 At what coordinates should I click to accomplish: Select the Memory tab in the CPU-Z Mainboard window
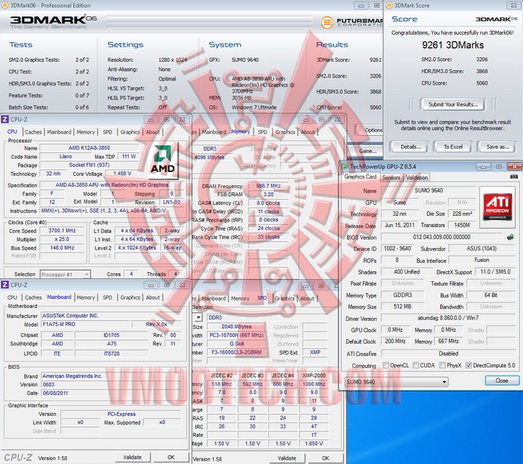[86, 297]
